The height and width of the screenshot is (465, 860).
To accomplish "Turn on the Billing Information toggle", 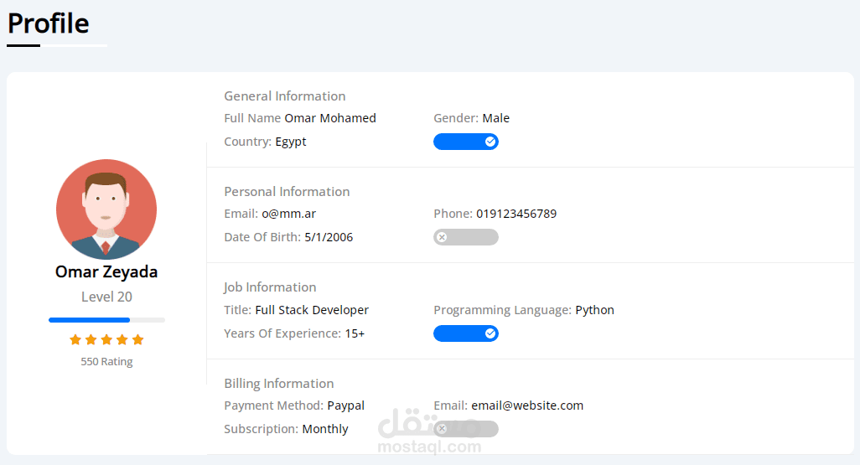I will click(466, 429).
